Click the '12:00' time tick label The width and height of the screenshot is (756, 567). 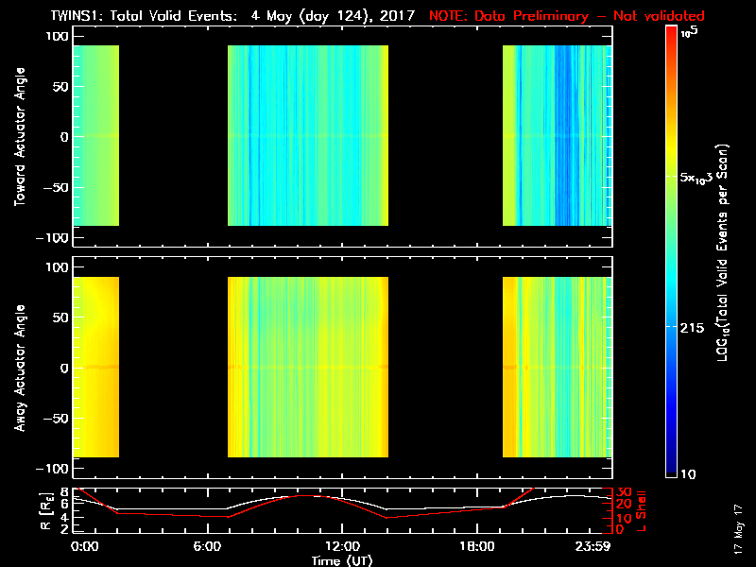[342, 546]
